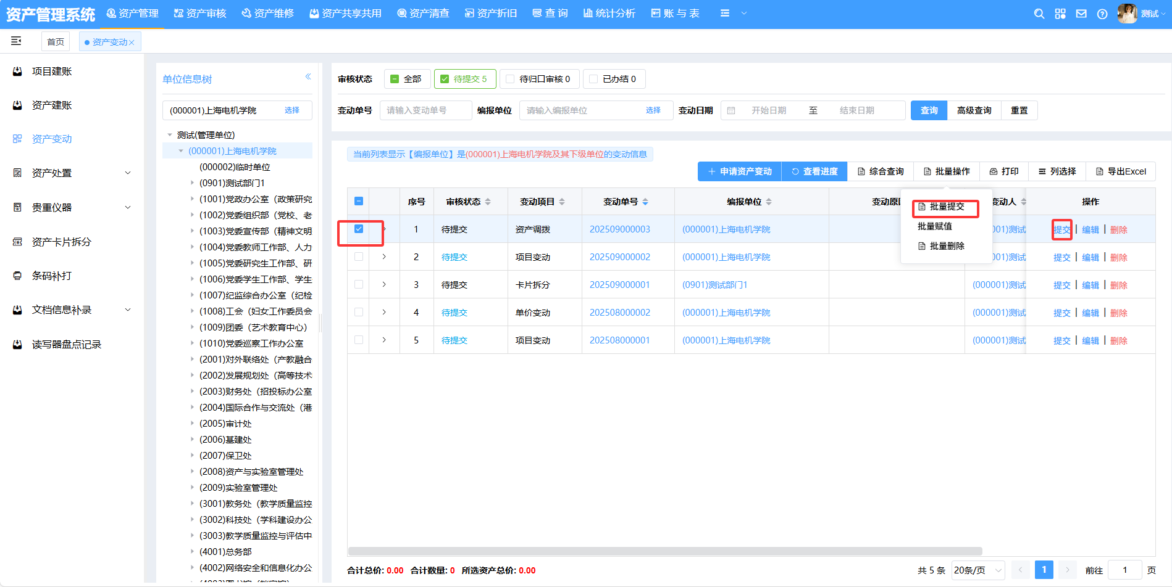Image resolution: width=1172 pixels, height=587 pixels.
Task: Toggle the sidebar collapse hamburger icon
Action: (x=16, y=41)
